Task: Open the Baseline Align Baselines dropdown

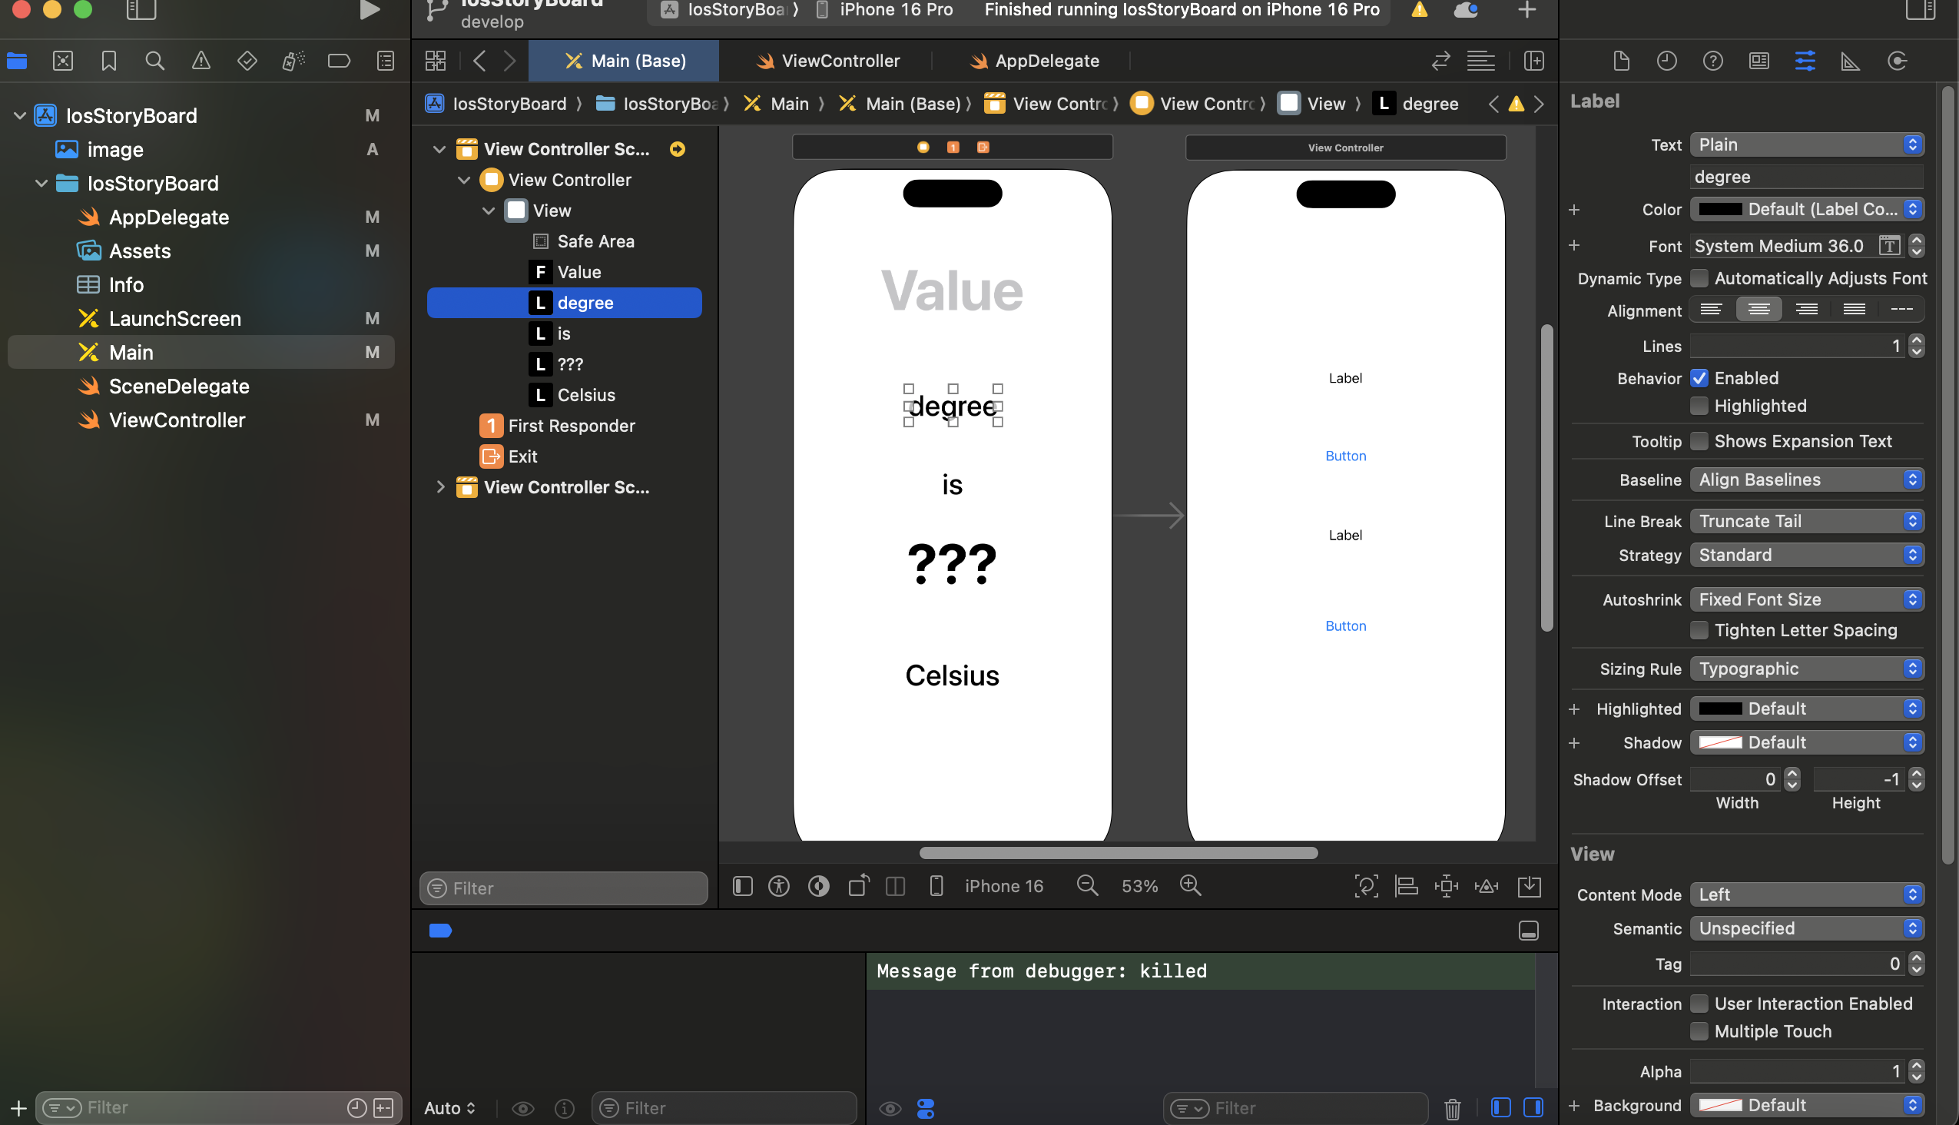Action: [x=1807, y=480]
